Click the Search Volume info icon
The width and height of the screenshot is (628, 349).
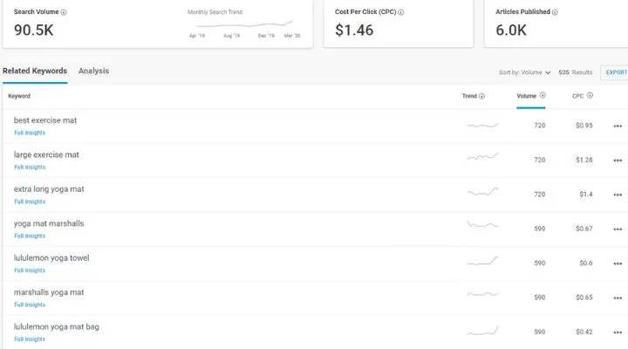64,12
